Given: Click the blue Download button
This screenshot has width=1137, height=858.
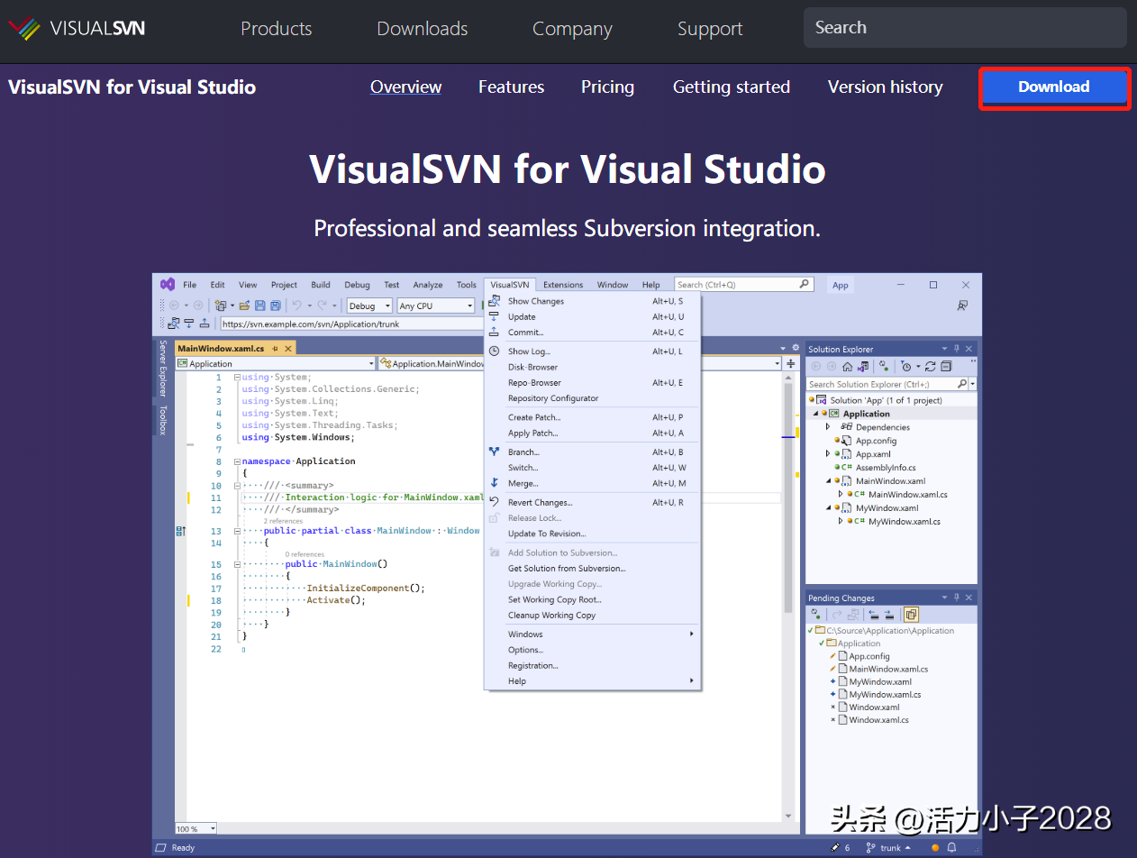Looking at the screenshot, I should 1054,87.
